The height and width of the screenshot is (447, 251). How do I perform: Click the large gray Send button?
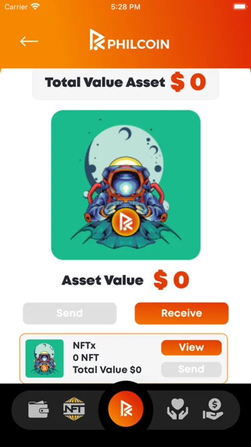point(70,313)
